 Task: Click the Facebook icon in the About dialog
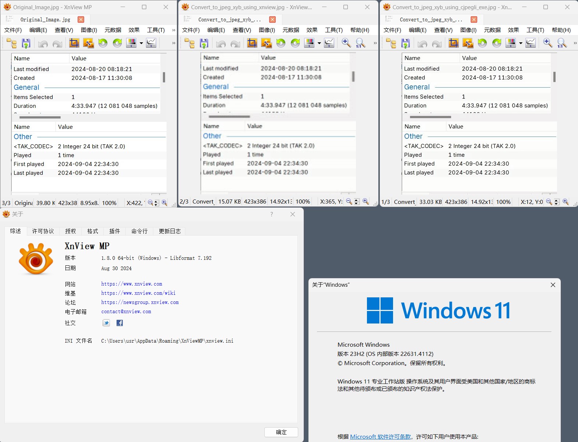(119, 323)
